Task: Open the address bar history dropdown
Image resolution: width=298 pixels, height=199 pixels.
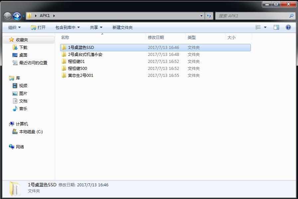Action: [x=202, y=16]
